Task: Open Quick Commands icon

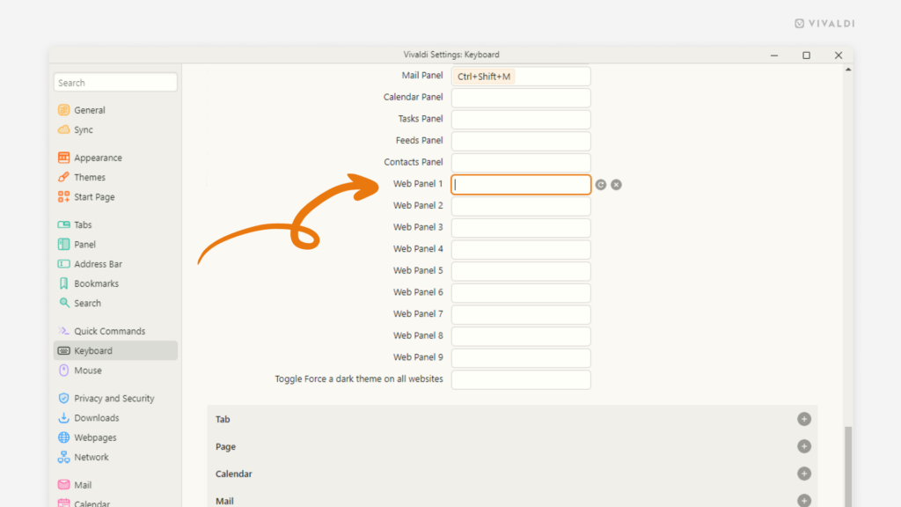Action: coord(63,331)
